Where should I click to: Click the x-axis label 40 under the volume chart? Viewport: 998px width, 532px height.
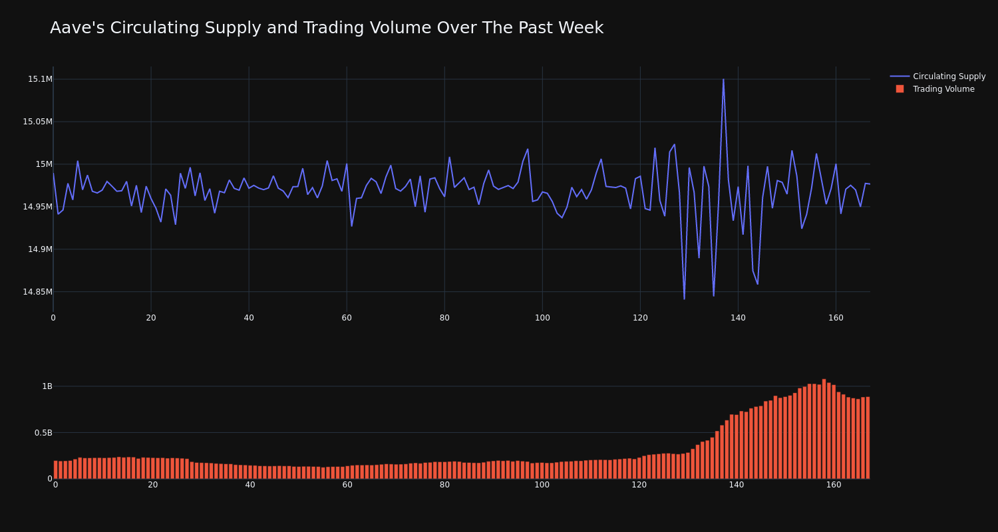pyautogui.click(x=250, y=485)
